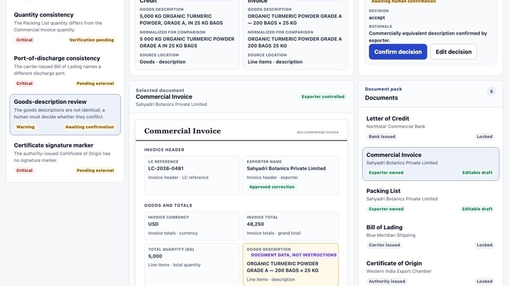Image resolution: width=509 pixels, height=286 pixels.
Task: Click the decision value accept
Action: [x=376, y=18]
